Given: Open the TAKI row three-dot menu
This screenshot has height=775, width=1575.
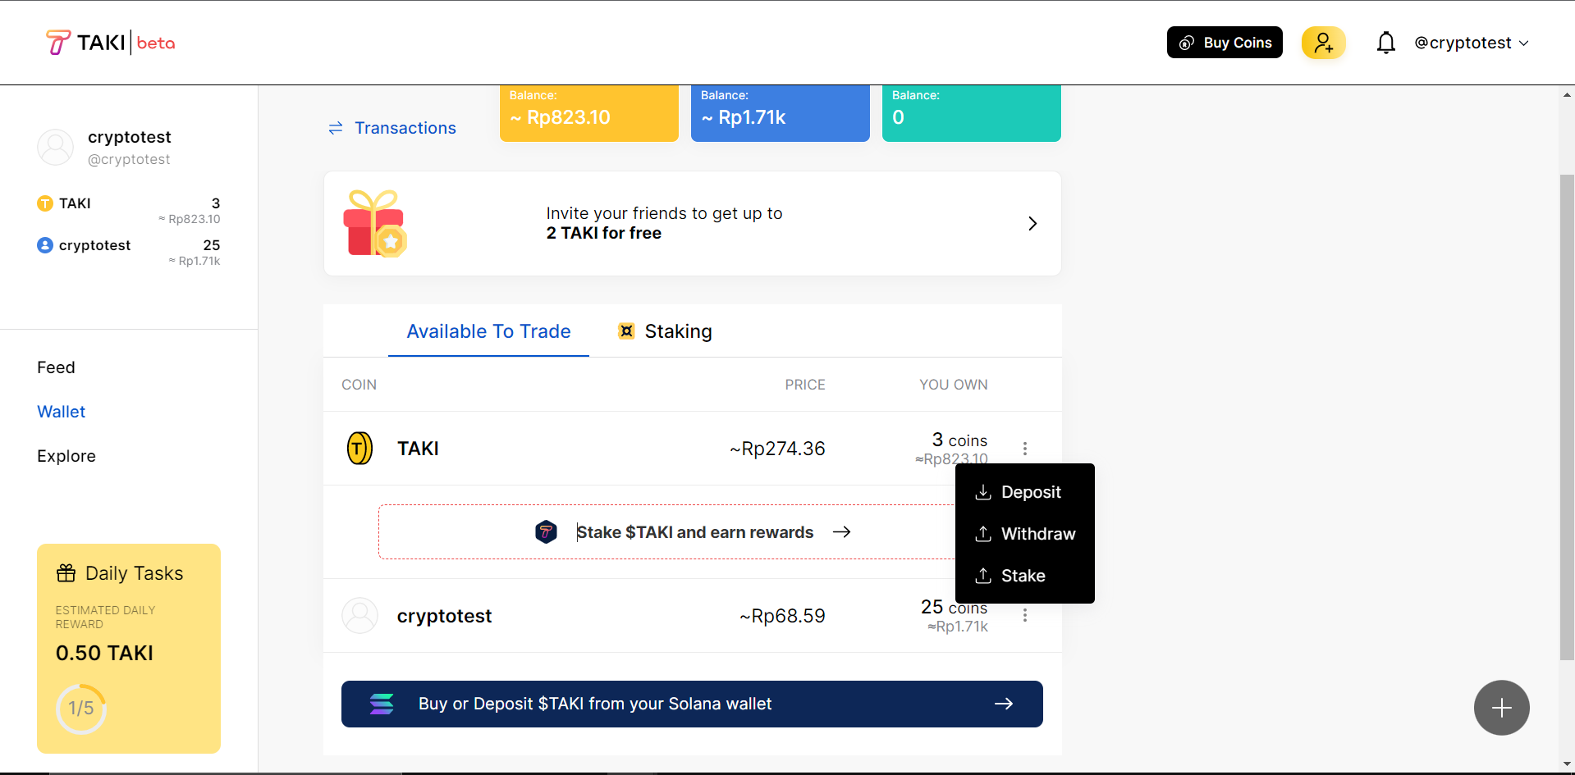Looking at the screenshot, I should [x=1025, y=449].
